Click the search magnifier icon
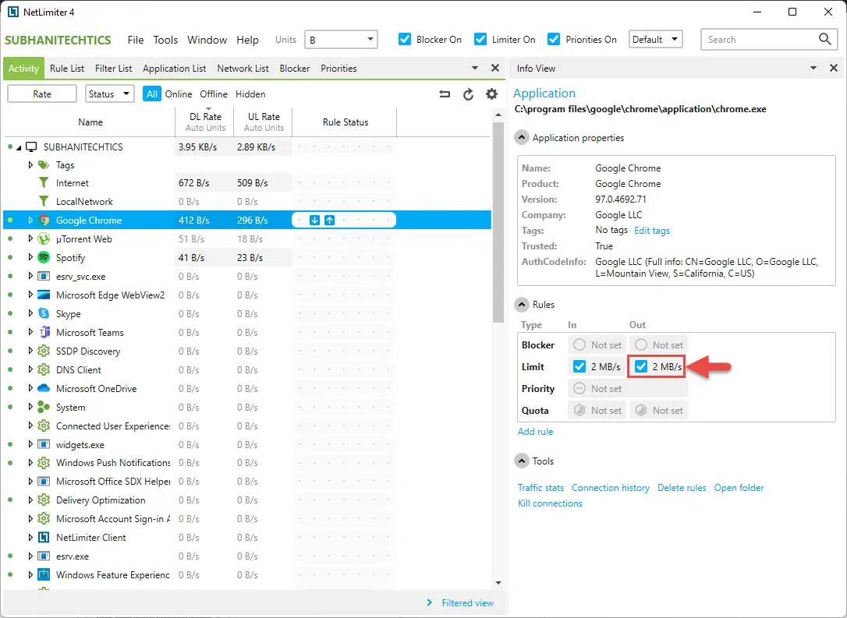 pos(824,39)
